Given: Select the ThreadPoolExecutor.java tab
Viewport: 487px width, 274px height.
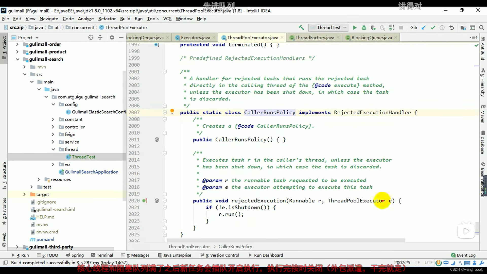Looking at the screenshot, I should tap(252, 38).
